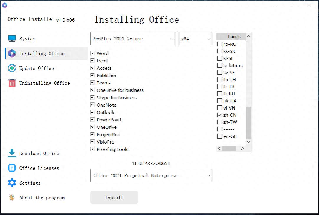Open Office Licenses page

pos(39,168)
